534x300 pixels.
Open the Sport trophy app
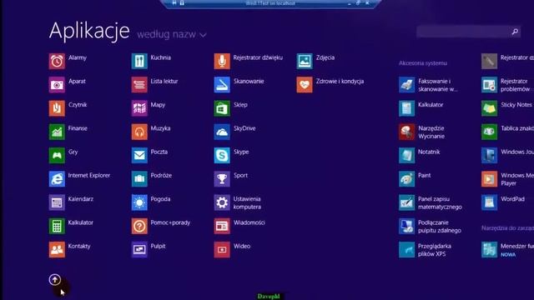[222, 179]
